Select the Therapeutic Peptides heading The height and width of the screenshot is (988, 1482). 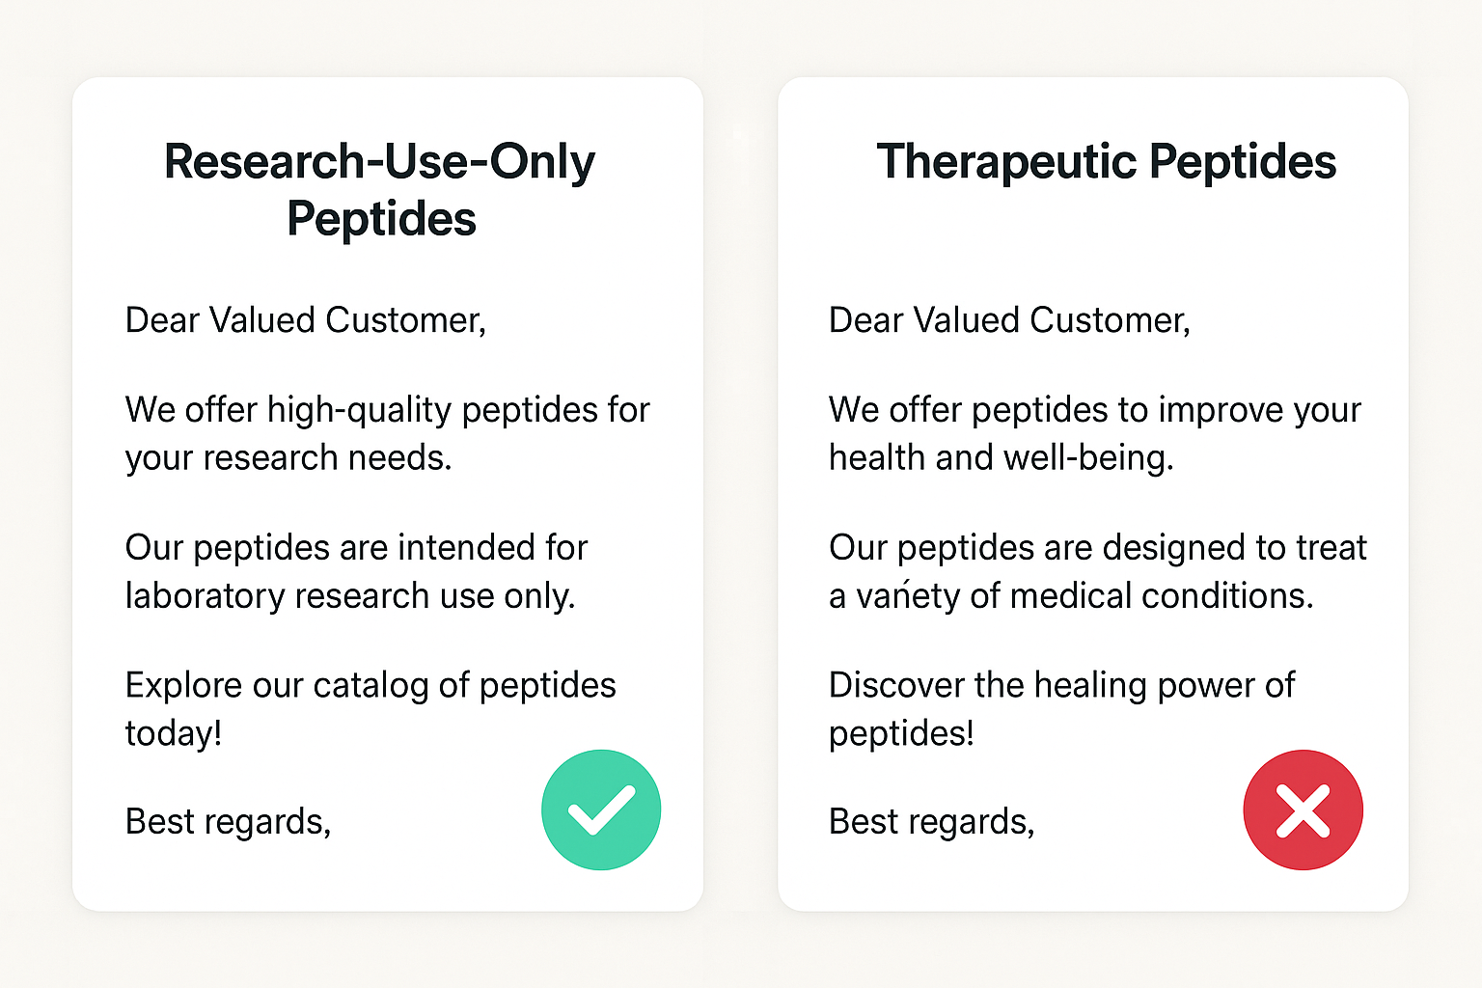coord(1106,161)
